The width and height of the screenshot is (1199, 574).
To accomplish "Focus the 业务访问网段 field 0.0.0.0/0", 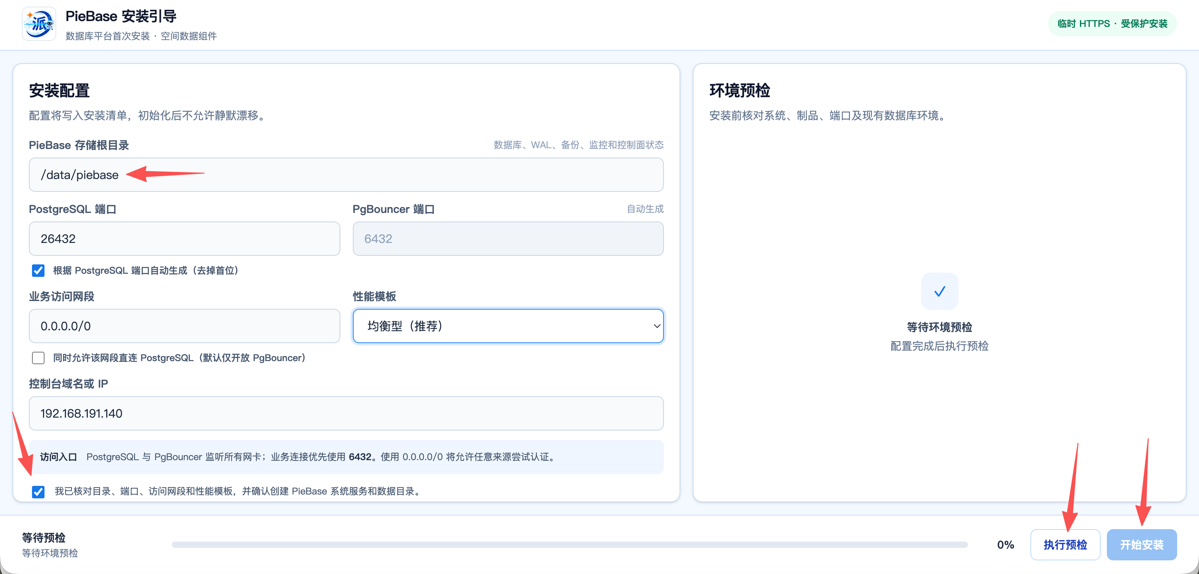I will tap(184, 326).
